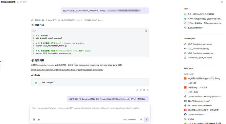Open the Untitled reference
The image size is (226, 124).
tap(191, 119)
